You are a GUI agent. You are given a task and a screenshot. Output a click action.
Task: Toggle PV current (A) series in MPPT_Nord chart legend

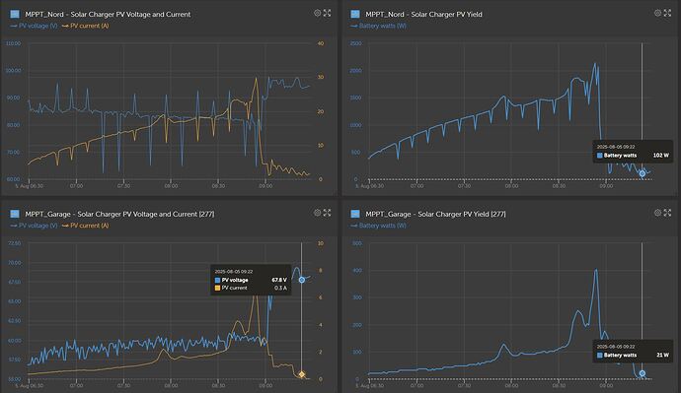[x=86, y=26]
